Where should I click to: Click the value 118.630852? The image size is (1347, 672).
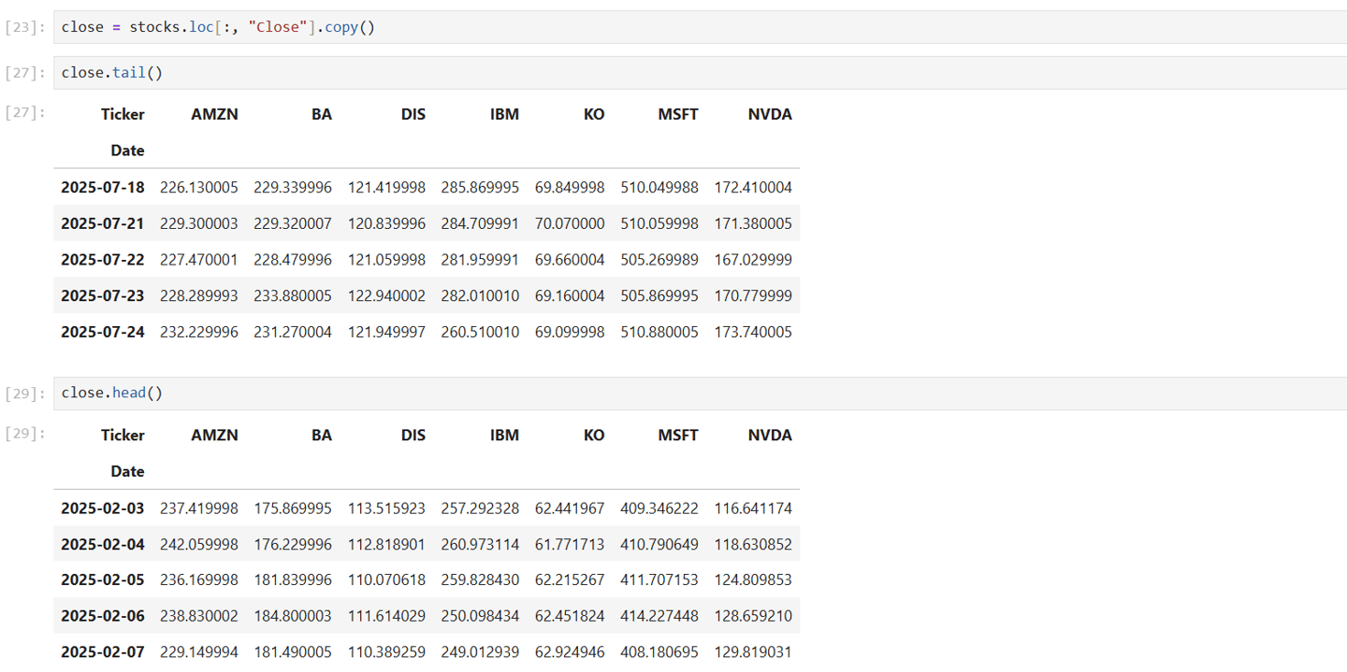(753, 544)
